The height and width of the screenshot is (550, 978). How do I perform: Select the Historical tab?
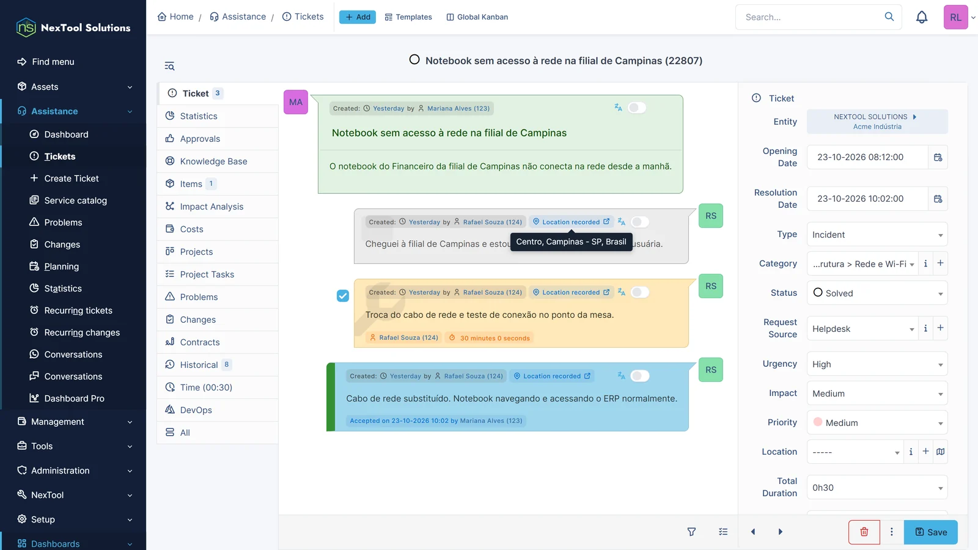pos(218,365)
